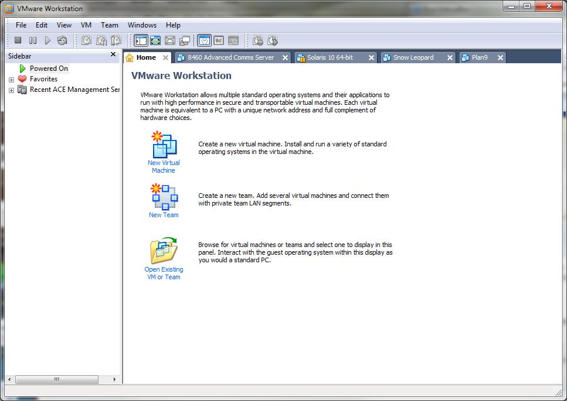
Task: Click the New Team icon
Action: [164, 197]
